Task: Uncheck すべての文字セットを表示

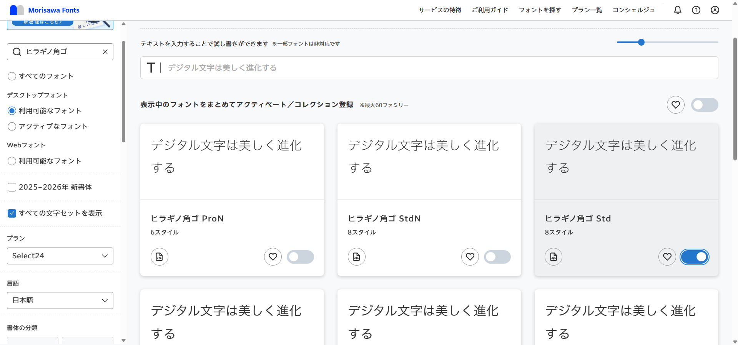Action: pyautogui.click(x=12, y=213)
